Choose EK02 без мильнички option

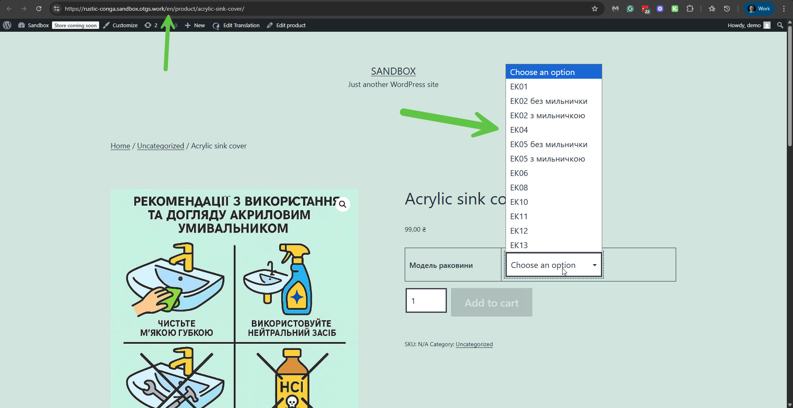click(548, 101)
